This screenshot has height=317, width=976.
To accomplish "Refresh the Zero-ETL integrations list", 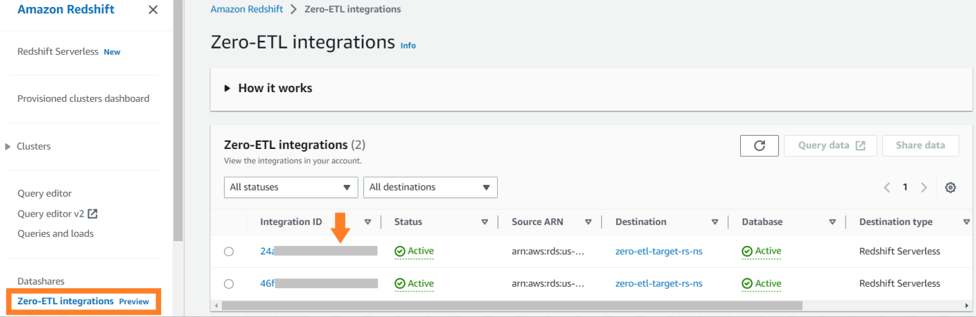I will click(759, 145).
